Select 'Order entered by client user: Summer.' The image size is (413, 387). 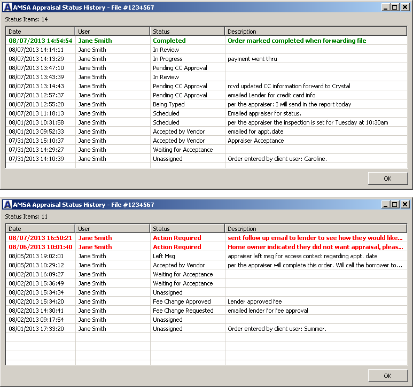pos(277,329)
